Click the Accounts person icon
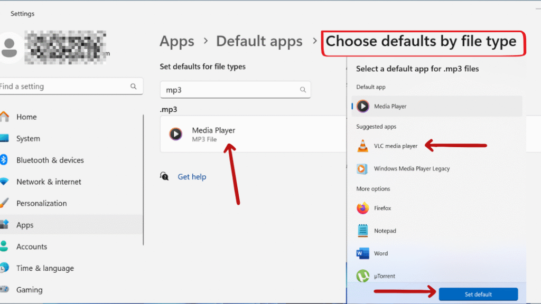 (4, 246)
